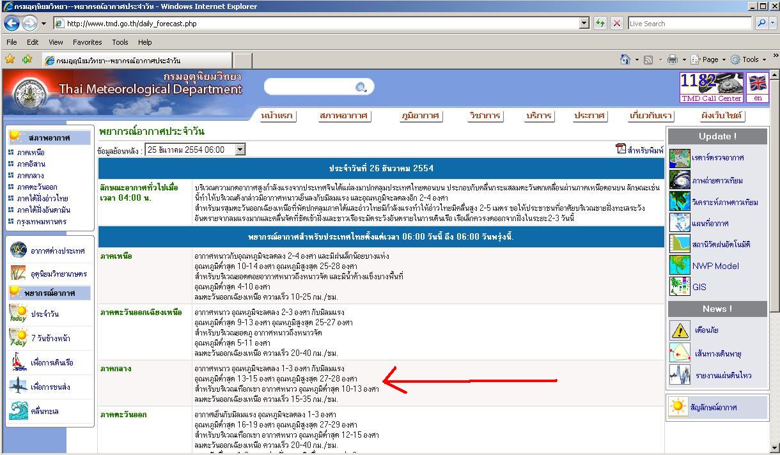Open the TMD Call Center 1182 icon

coord(712,87)
